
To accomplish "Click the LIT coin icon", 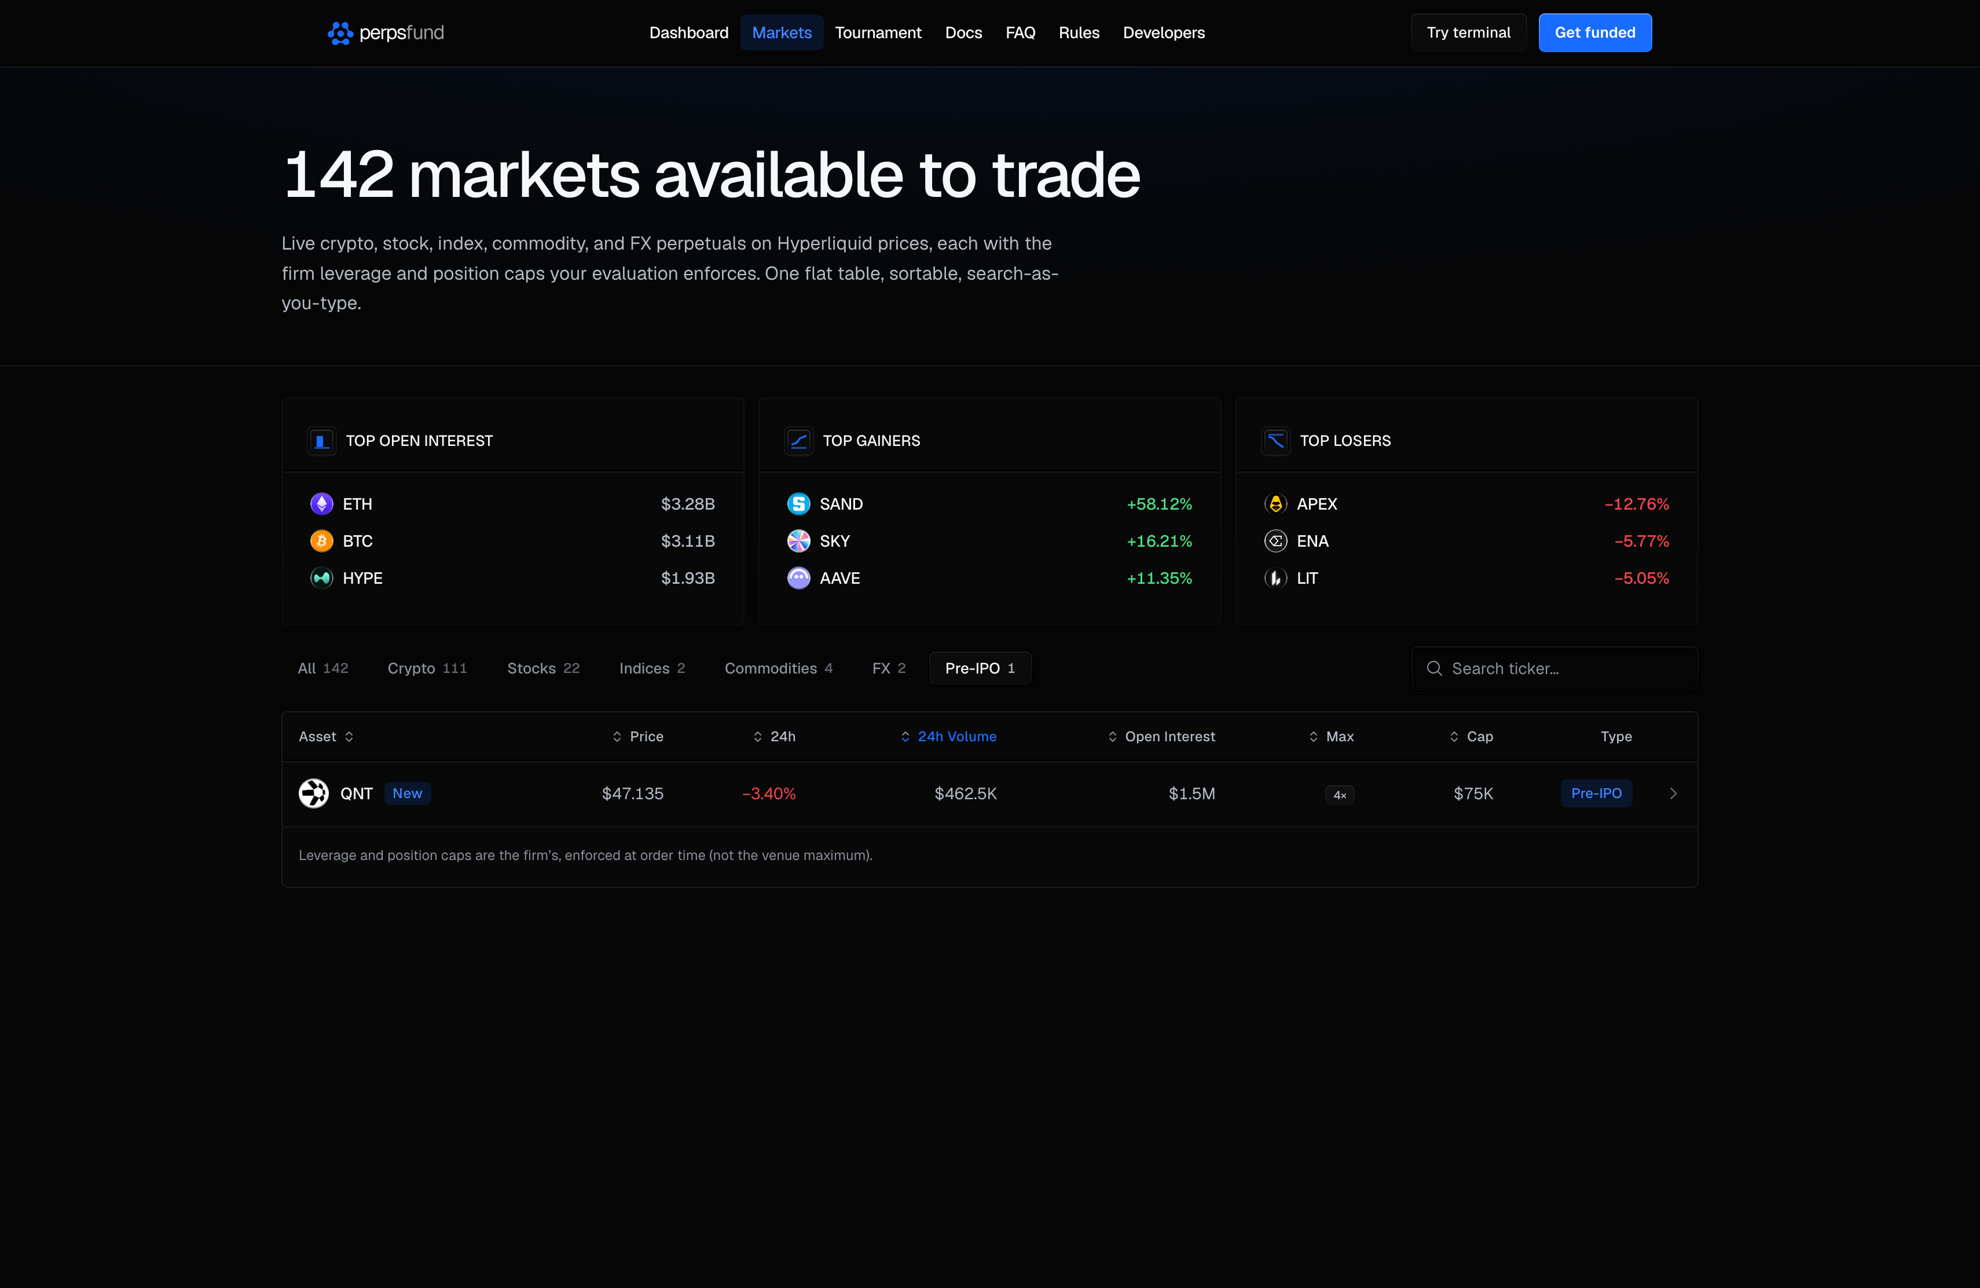I will (1275, 579).
